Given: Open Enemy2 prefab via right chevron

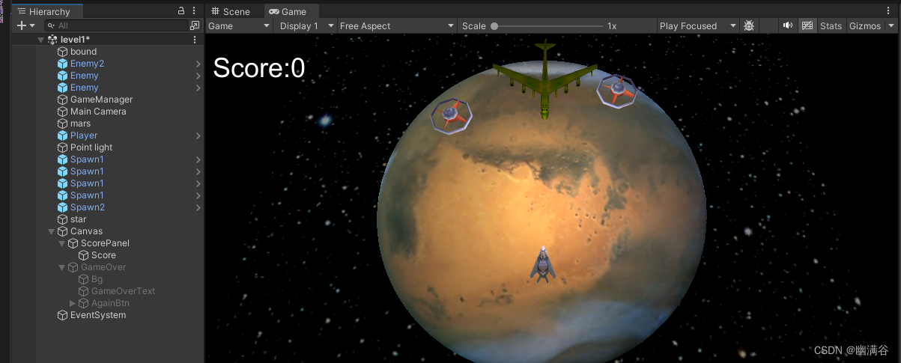Looking at the screenshot, I should click(x=198, y=64).
